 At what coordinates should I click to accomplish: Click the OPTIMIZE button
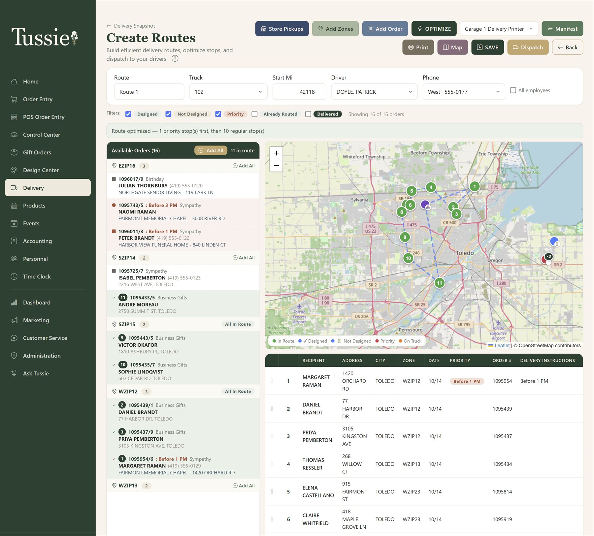[x=434, y=29]
